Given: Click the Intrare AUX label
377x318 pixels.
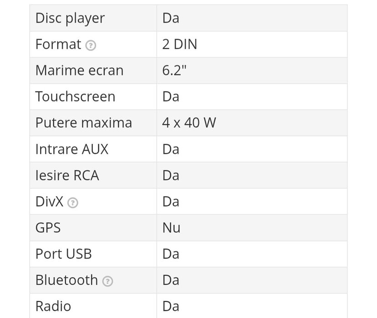Looking at the screenshot, I should click(71, 149).
